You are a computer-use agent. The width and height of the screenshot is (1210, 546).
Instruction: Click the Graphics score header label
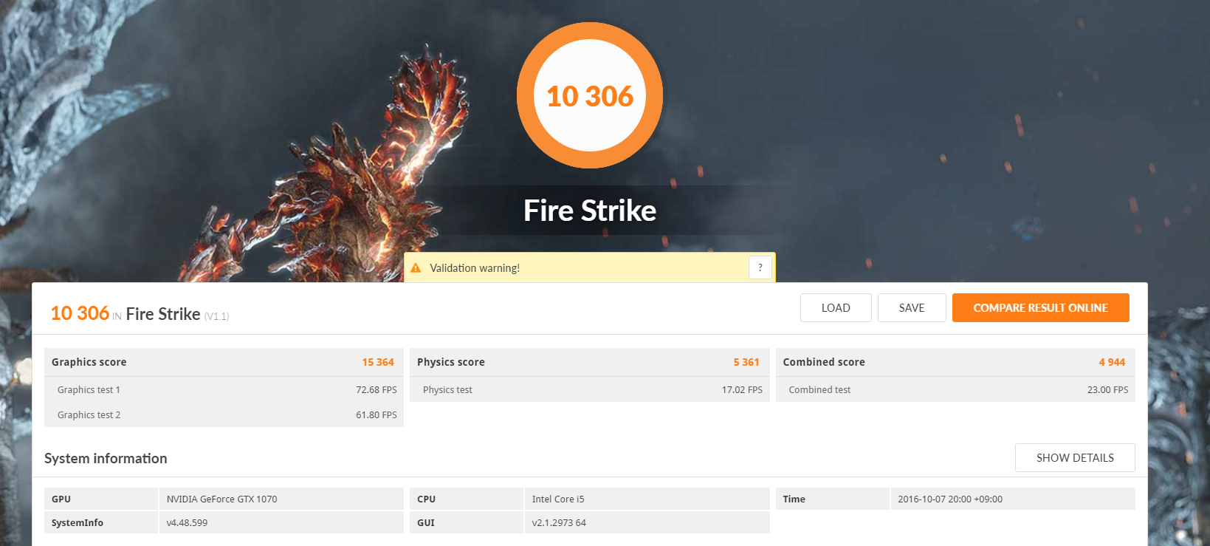89,362
